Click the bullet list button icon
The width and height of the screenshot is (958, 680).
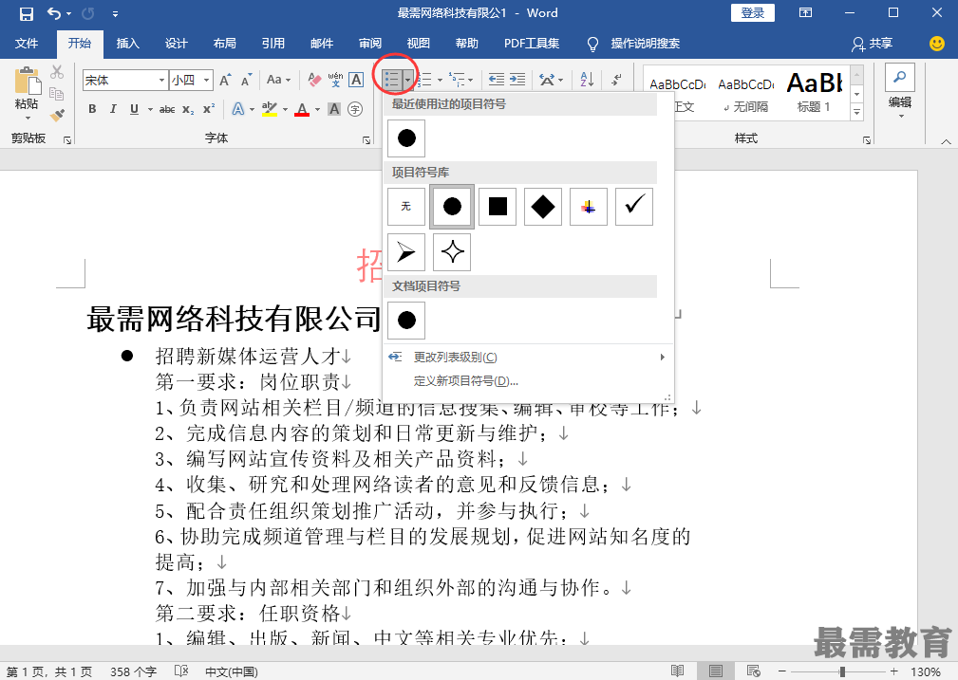pyautogui.click(x=391, y=80)
